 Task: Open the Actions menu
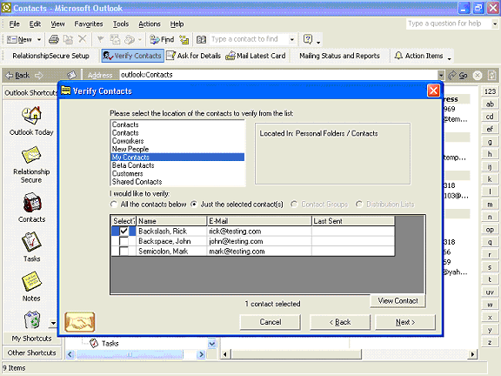[x=150, y=24]
